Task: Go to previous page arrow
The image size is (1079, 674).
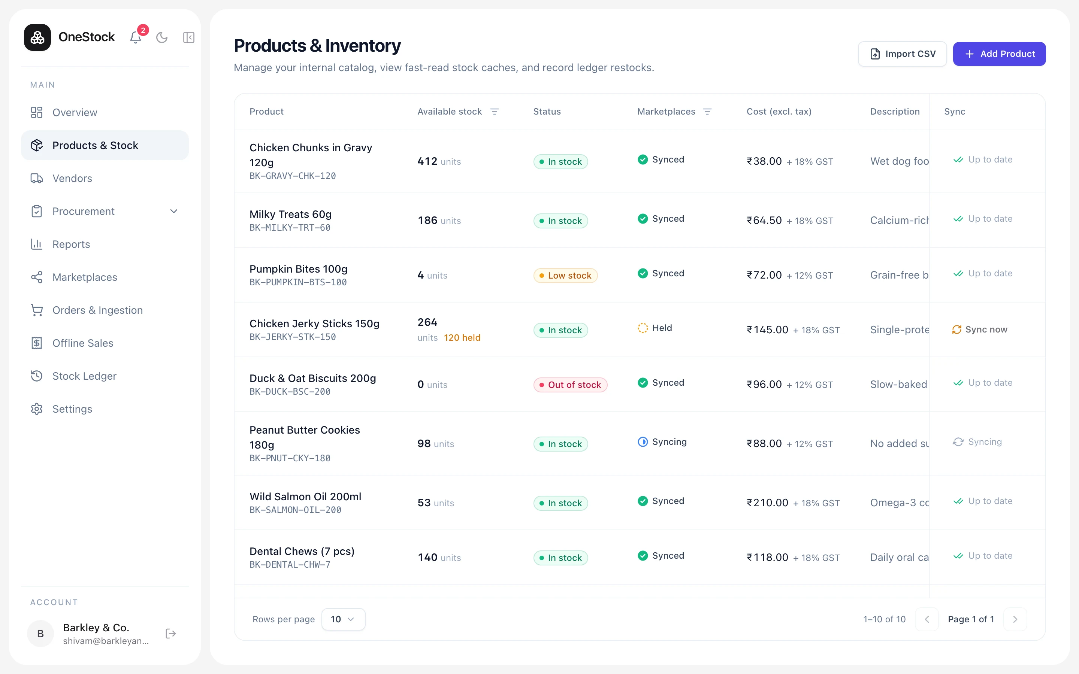Action: (927, 619)
